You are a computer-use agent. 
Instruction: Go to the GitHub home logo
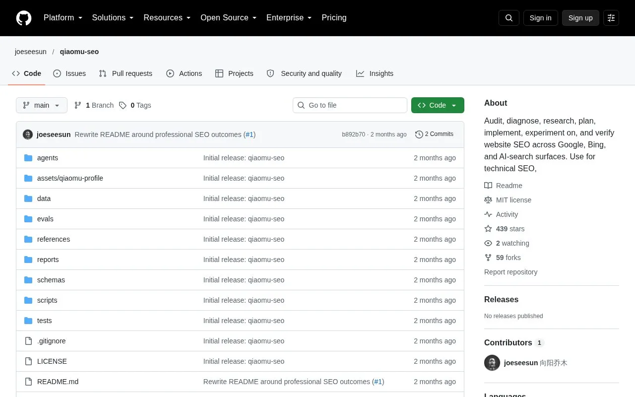tap(24, 18)
